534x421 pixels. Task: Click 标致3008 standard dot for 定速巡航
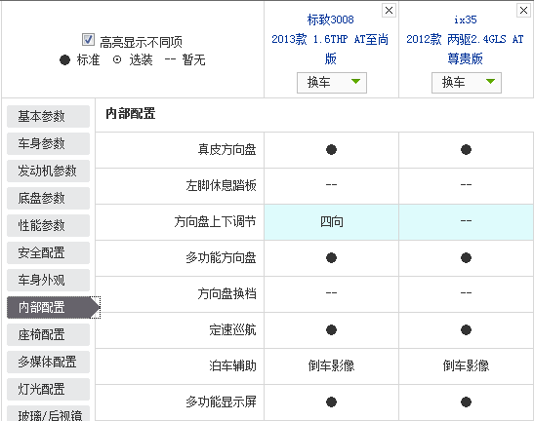coord(331,329)
